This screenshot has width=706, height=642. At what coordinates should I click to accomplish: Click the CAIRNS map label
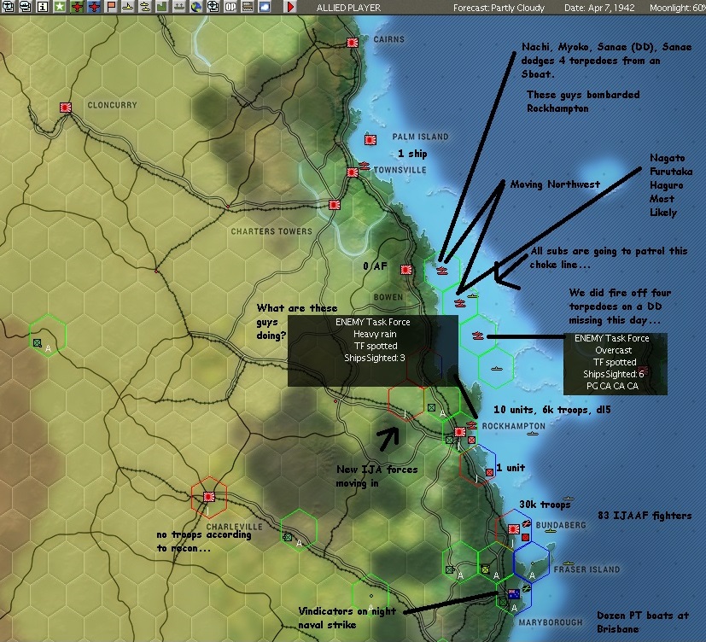click(x=389, y=39)
